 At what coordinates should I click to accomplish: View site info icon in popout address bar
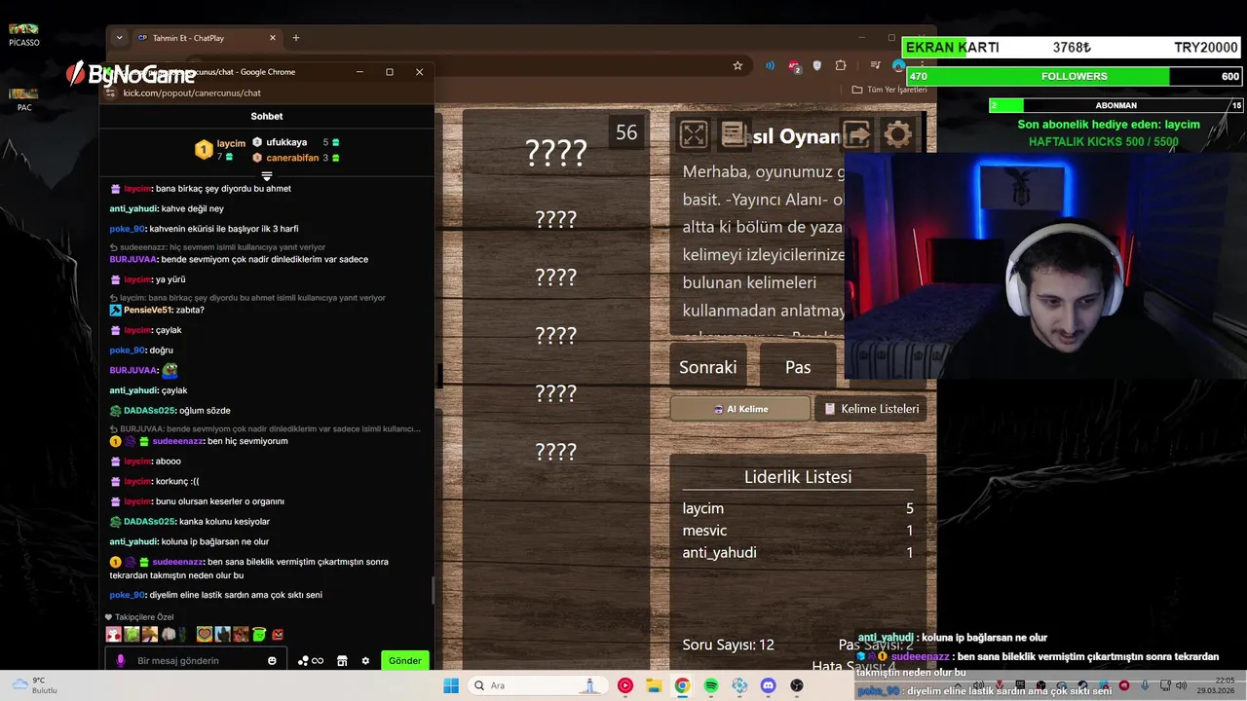111,93
